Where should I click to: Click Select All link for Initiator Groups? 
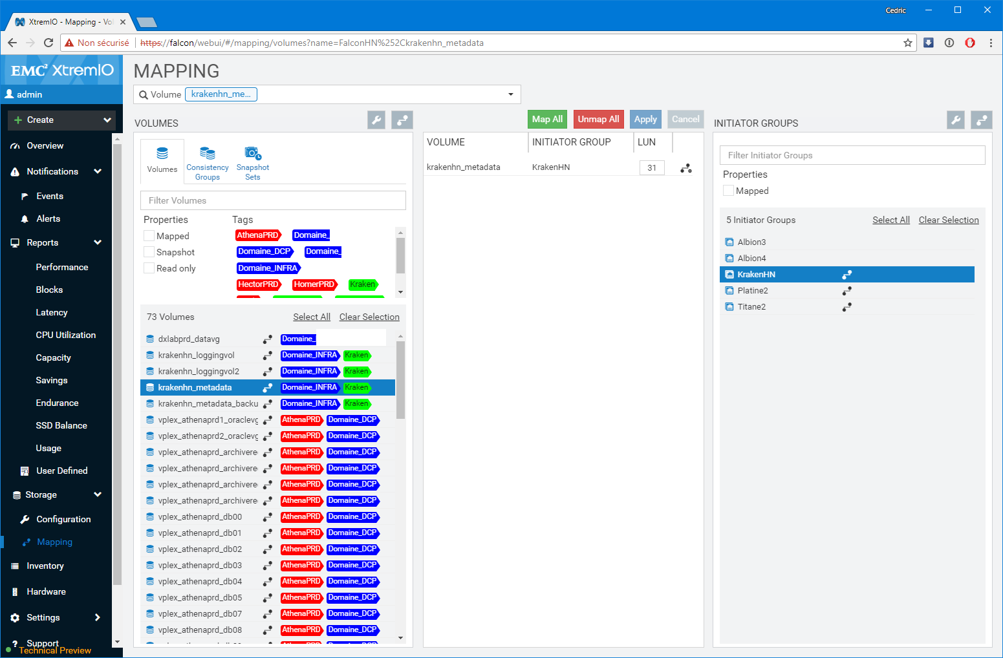click(x=890, y=220)
